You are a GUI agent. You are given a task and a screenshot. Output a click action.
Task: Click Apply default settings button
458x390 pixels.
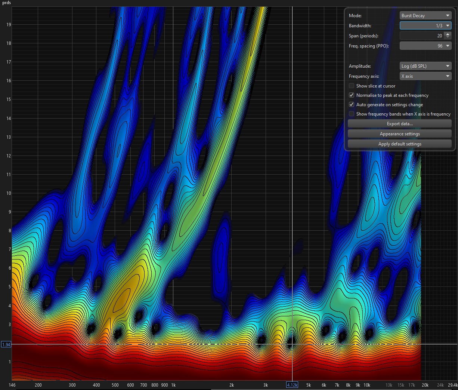pyautogui.click(x=400, y=144)
